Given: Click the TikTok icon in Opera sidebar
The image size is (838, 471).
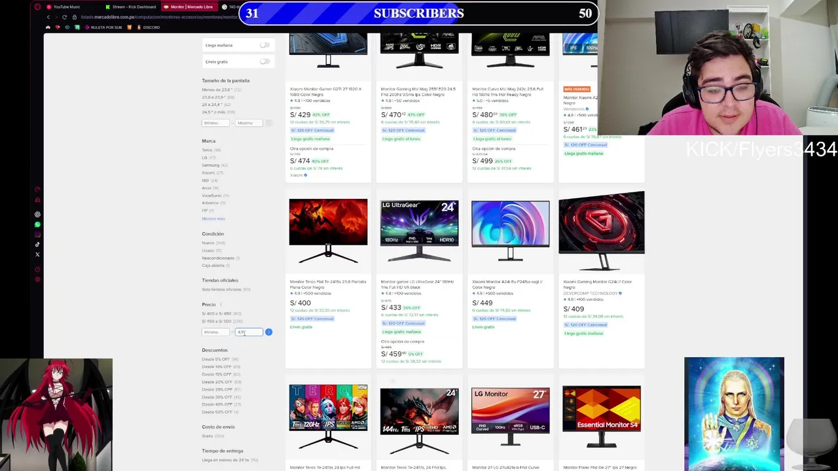Looking at the screenshot, I should pos(37,244).
